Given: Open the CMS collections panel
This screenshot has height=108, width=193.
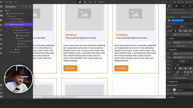Looking at the screenshot, I should [x=1, y=25].
